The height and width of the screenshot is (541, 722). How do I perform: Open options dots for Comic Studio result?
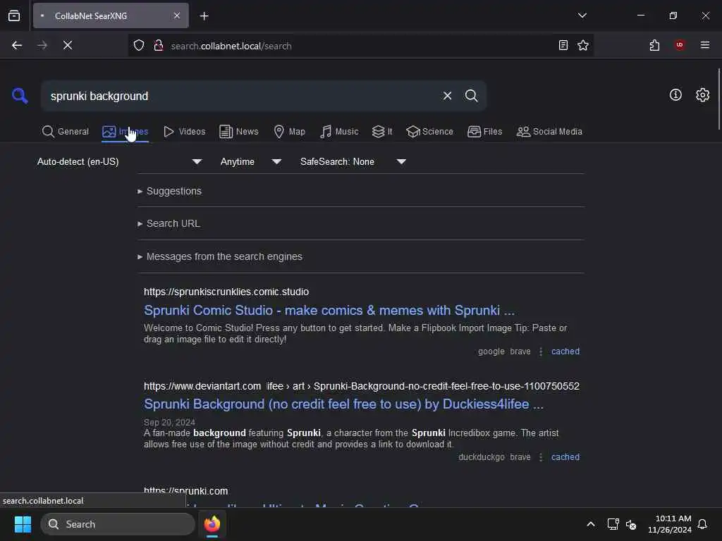point(541,352)
